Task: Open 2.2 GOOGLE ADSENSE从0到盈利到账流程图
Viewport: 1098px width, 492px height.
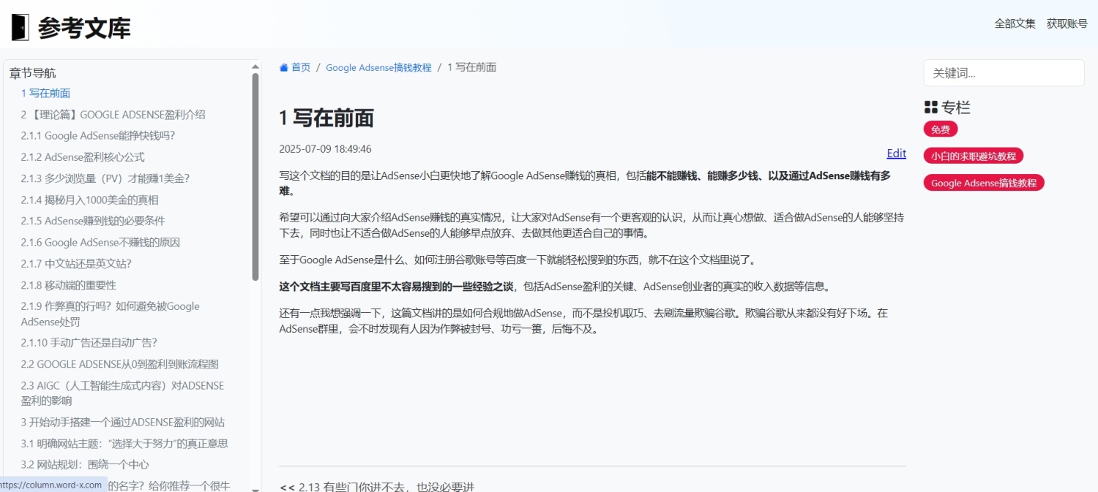Action: 119,364
